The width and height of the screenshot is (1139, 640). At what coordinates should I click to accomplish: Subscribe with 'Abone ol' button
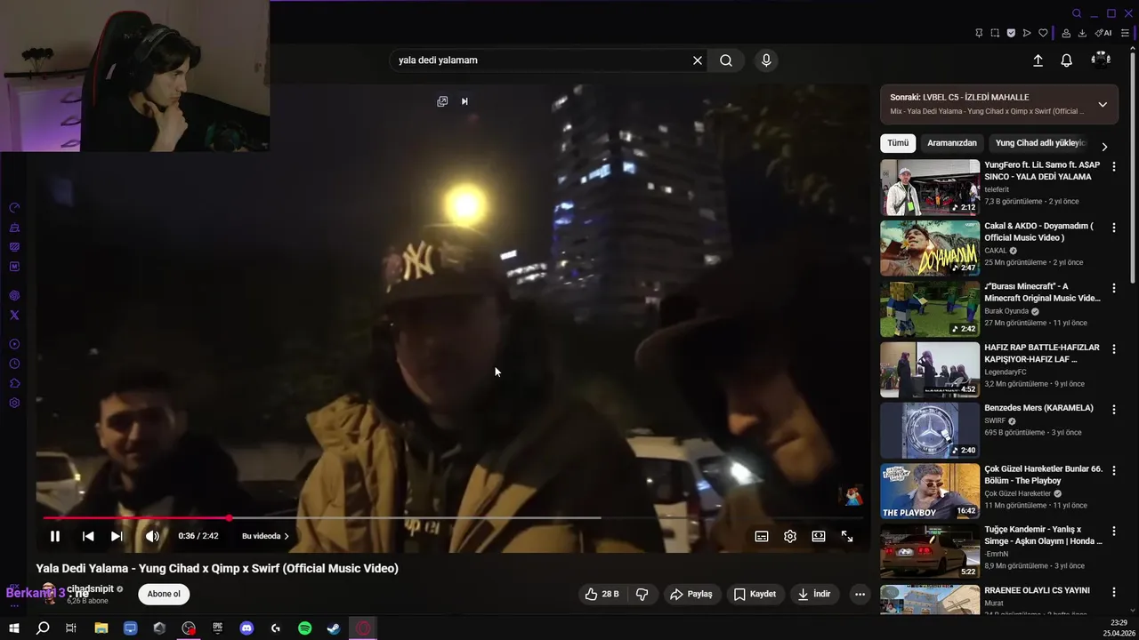pyautogui.click(x=164, y=594)
